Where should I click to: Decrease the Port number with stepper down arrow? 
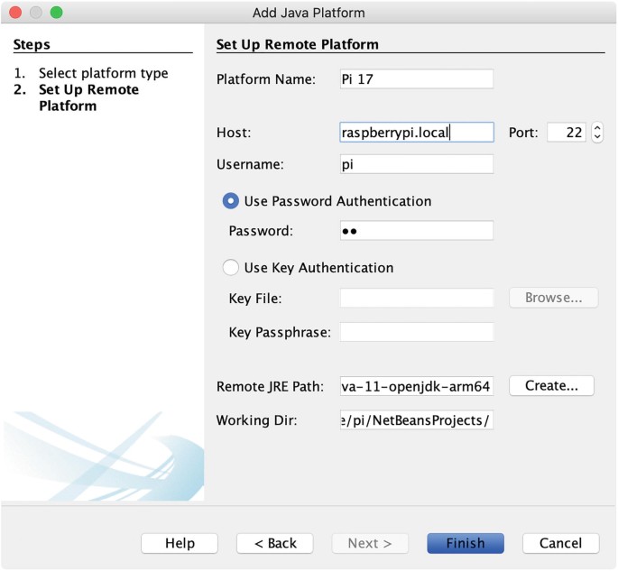pyautogui.click(x=597, y=137)
